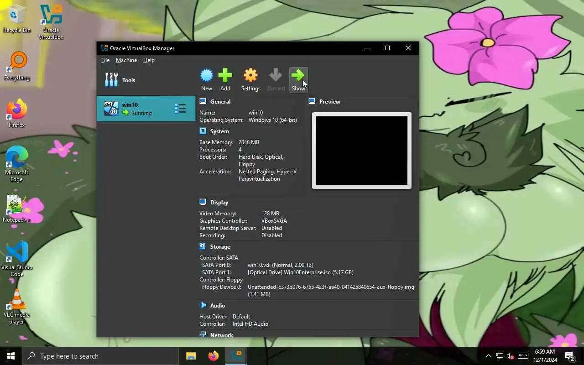Select Firefox desktop shortcut
The image size is (584, 365).
[17, 114]
